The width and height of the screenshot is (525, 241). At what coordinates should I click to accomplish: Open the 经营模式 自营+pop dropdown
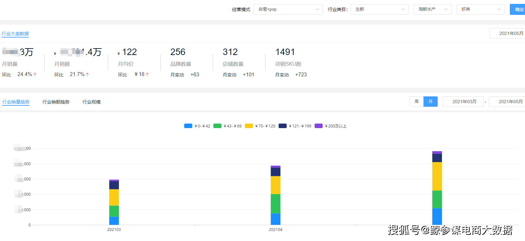coord(288,9)
